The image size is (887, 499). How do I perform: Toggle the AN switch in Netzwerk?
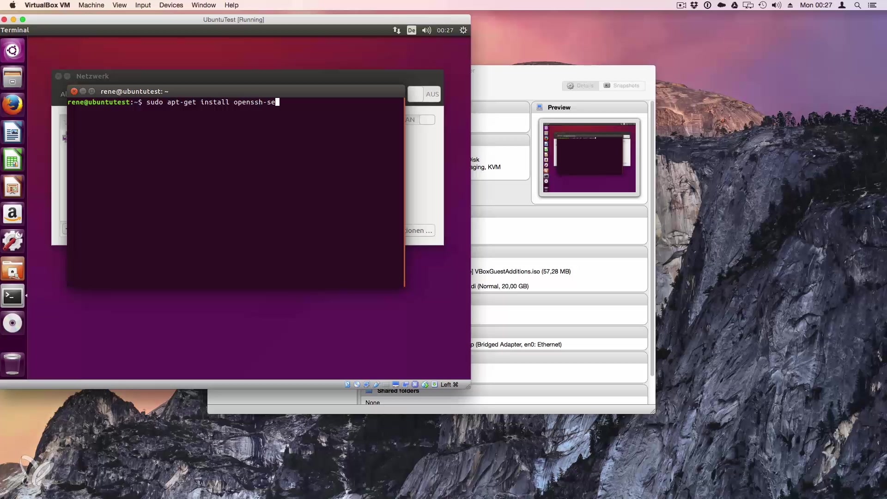[x=427, y=120]
